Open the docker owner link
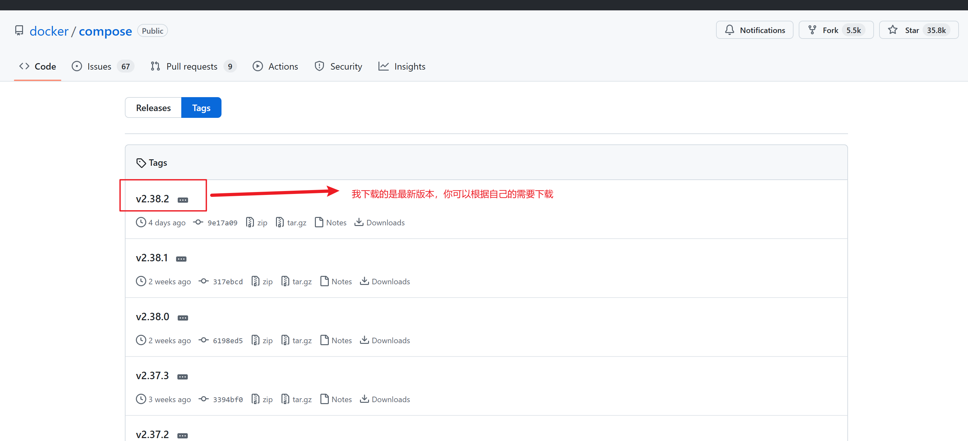968x441 pixels. 49,31
